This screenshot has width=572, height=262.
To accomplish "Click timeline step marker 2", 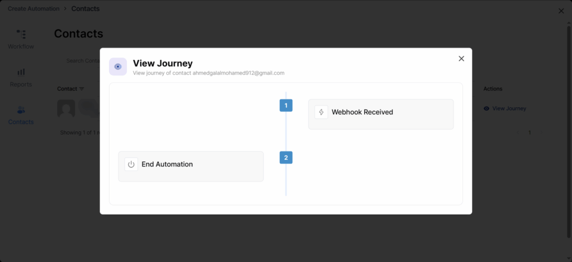I will (286, 158).
